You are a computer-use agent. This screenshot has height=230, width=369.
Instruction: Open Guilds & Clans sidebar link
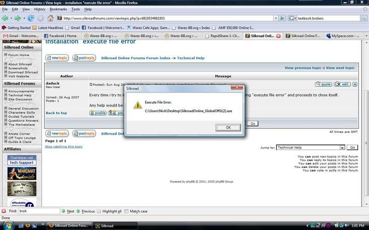pyautogui.click(x=20, y=142)
